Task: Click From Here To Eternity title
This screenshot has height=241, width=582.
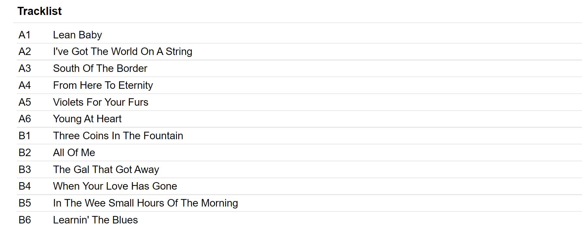Action: coord(103,85)
